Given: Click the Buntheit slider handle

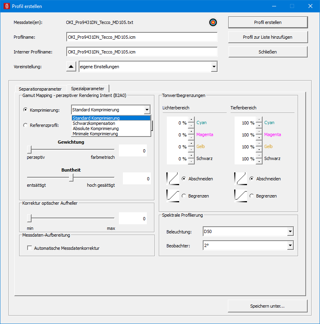Looking at the screenshot, I should [71, 178].
